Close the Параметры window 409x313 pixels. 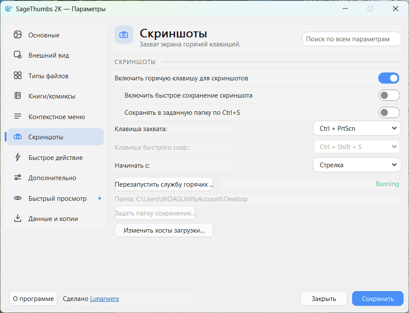(396, 9)
